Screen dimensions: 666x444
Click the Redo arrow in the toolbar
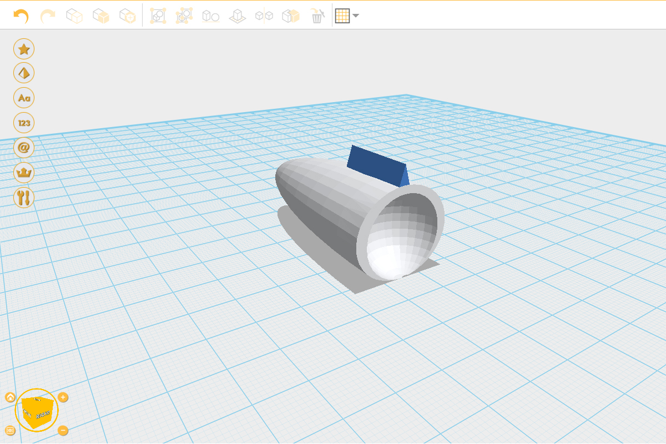[48, 16]
